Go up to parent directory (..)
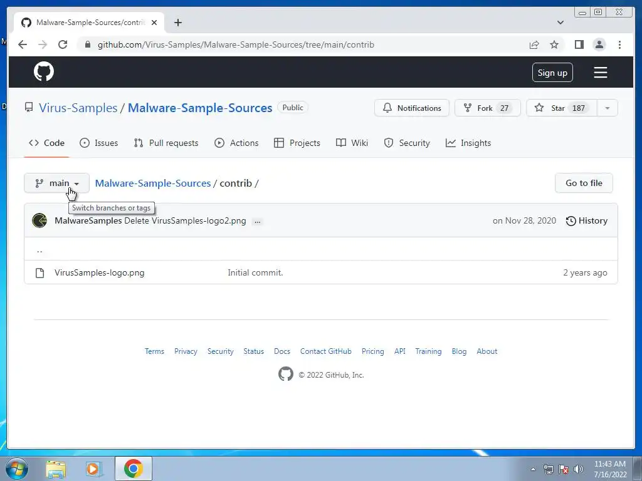Screen dimensions: 642x481 tap(39, 250)
